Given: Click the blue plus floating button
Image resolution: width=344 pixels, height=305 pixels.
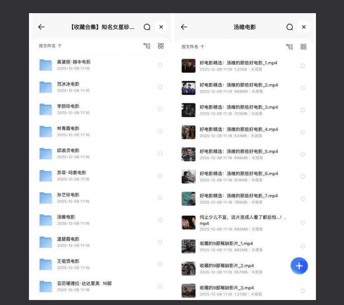Looking at the screenshot, I should point(299,266).
